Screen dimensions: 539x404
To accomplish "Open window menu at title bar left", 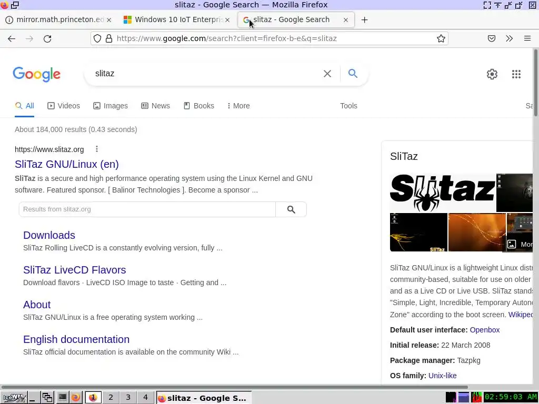I will point(4,5).
